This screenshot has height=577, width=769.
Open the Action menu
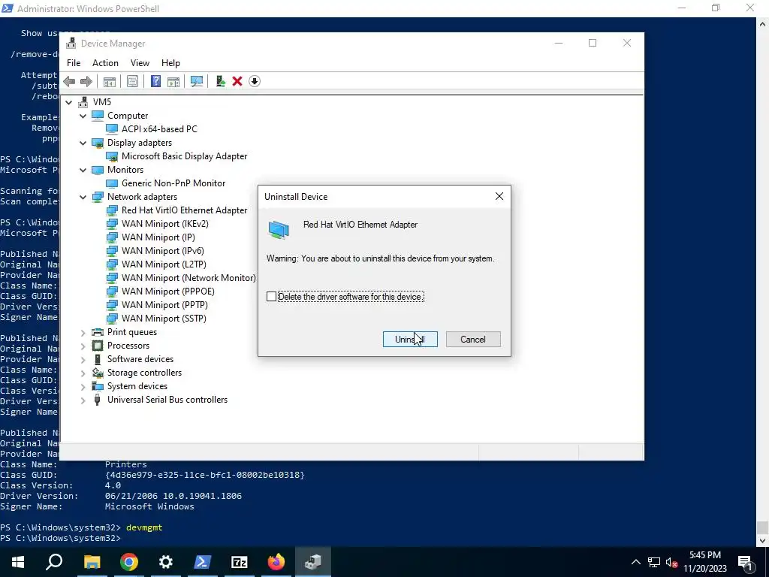pos(105,63)
